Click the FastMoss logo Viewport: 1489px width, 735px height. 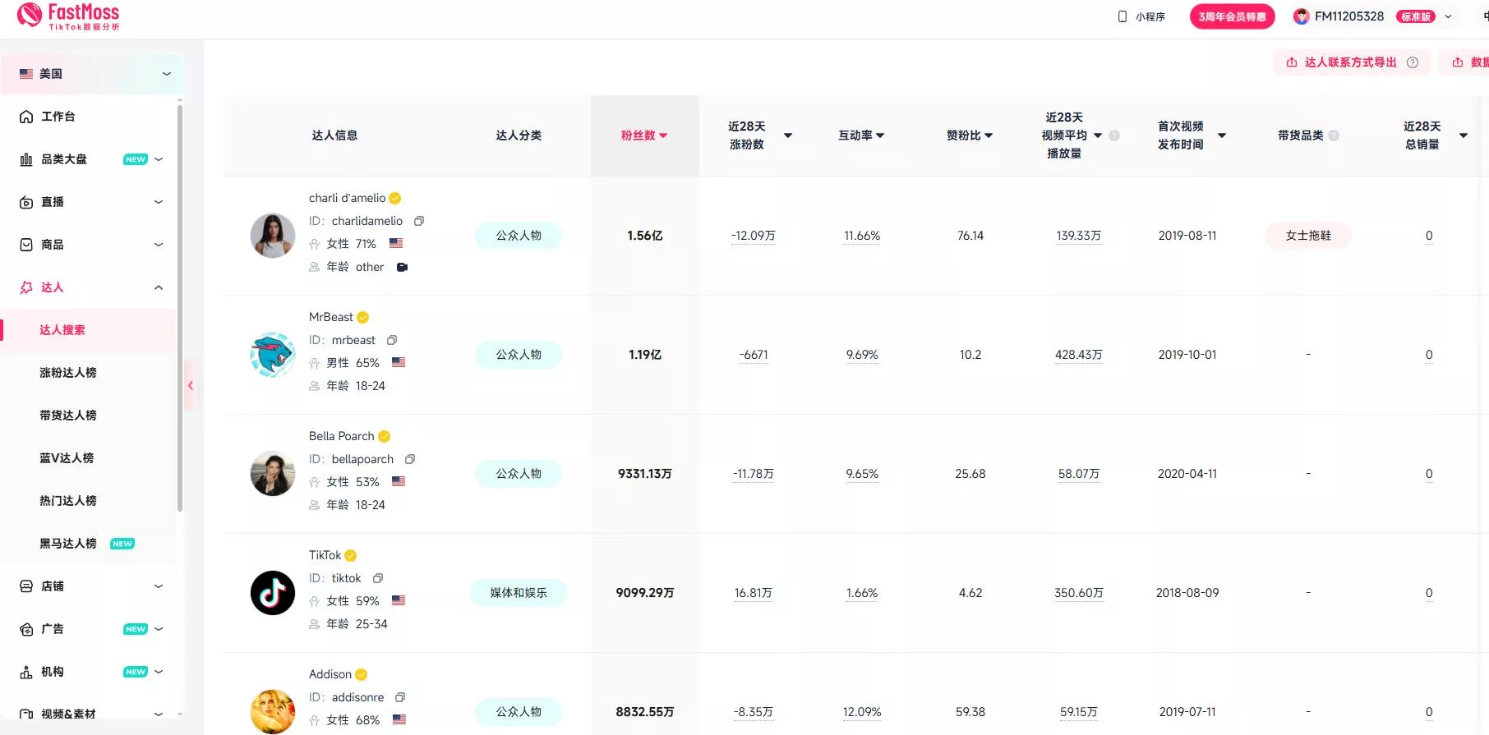click(x=68, y=16)
